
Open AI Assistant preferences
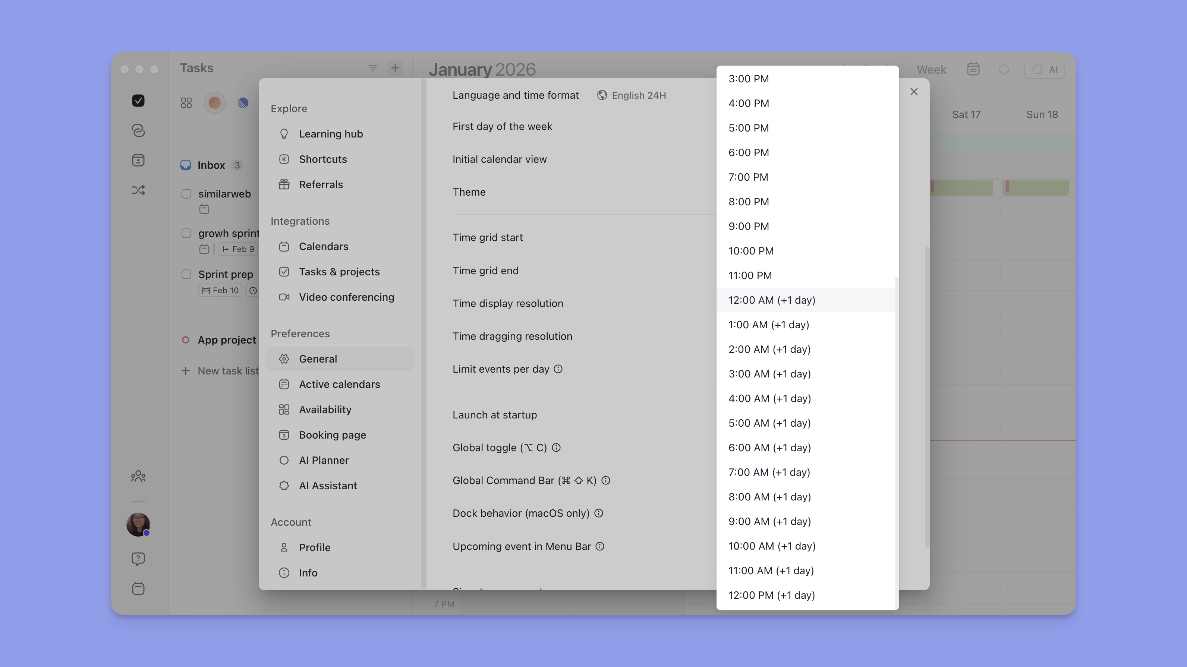340,486
